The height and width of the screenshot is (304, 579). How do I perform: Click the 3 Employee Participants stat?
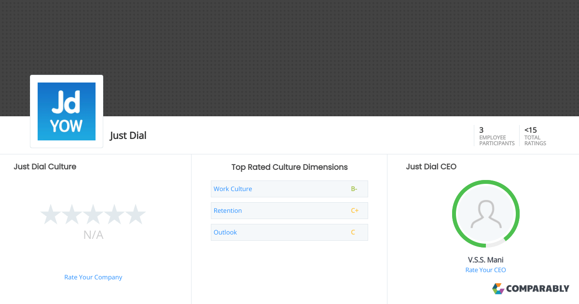point(496,136)
